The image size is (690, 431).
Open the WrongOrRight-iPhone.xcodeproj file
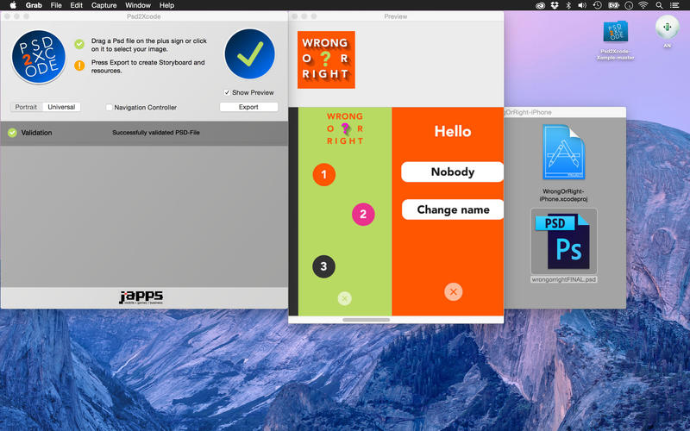point(563,153)
